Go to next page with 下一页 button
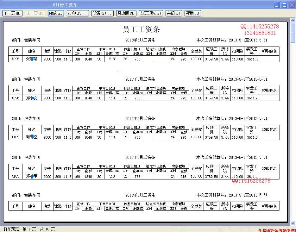296x232 pixels. 12,13
